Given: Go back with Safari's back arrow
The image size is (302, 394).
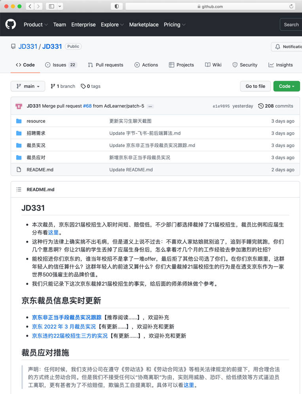Looking at the screenshot, I should [x=30, y=6].
